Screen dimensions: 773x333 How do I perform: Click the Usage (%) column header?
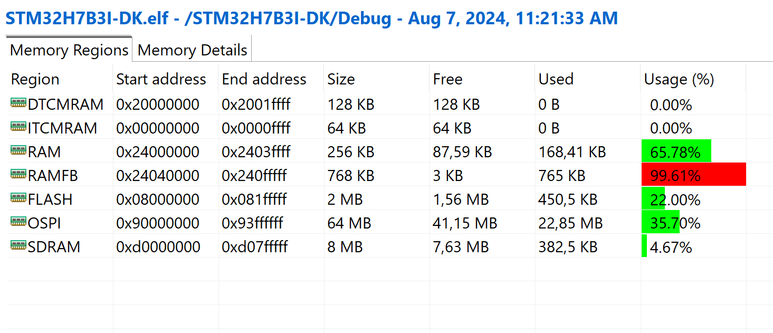[x=679, y=79]
